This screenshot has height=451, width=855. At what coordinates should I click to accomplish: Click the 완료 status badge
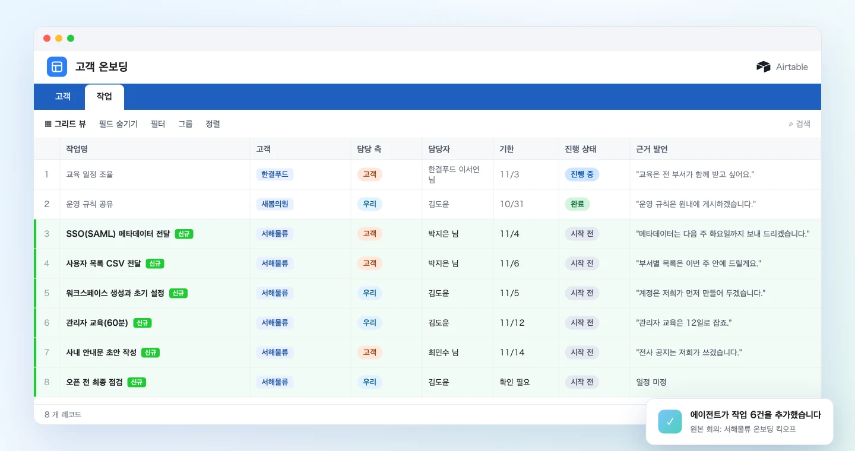577,204
